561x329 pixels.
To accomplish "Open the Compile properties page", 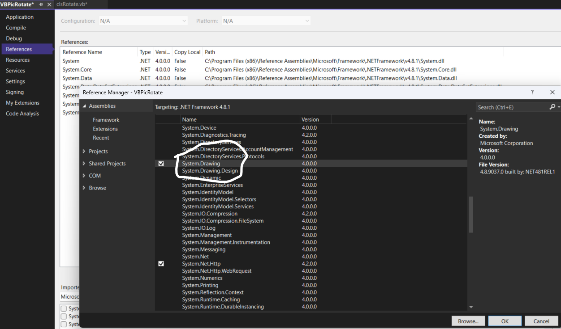I will click(16, 28).
